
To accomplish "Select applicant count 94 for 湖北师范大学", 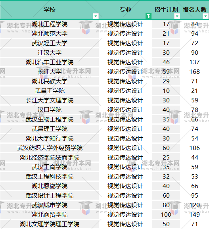I will [195, 34].
